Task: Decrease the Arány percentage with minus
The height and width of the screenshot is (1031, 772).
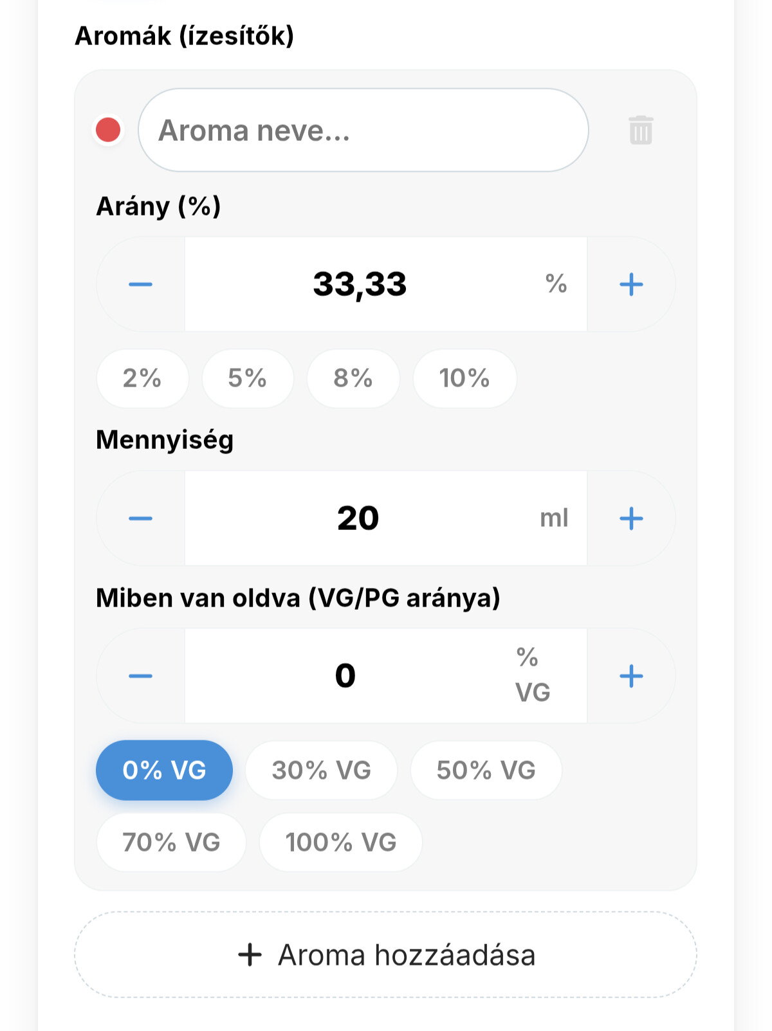Action: point(140,284)
